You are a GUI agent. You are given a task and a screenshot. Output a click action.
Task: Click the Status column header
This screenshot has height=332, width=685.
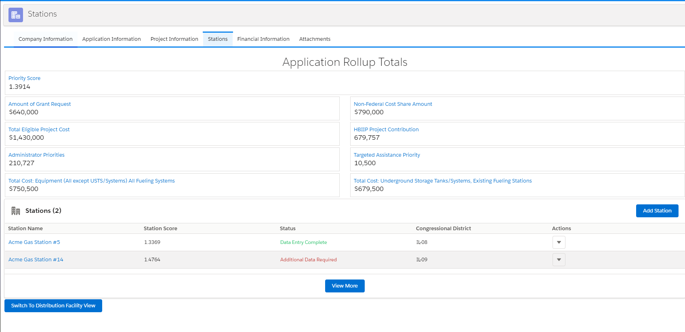pyautogui.click(x=288, y=229)
